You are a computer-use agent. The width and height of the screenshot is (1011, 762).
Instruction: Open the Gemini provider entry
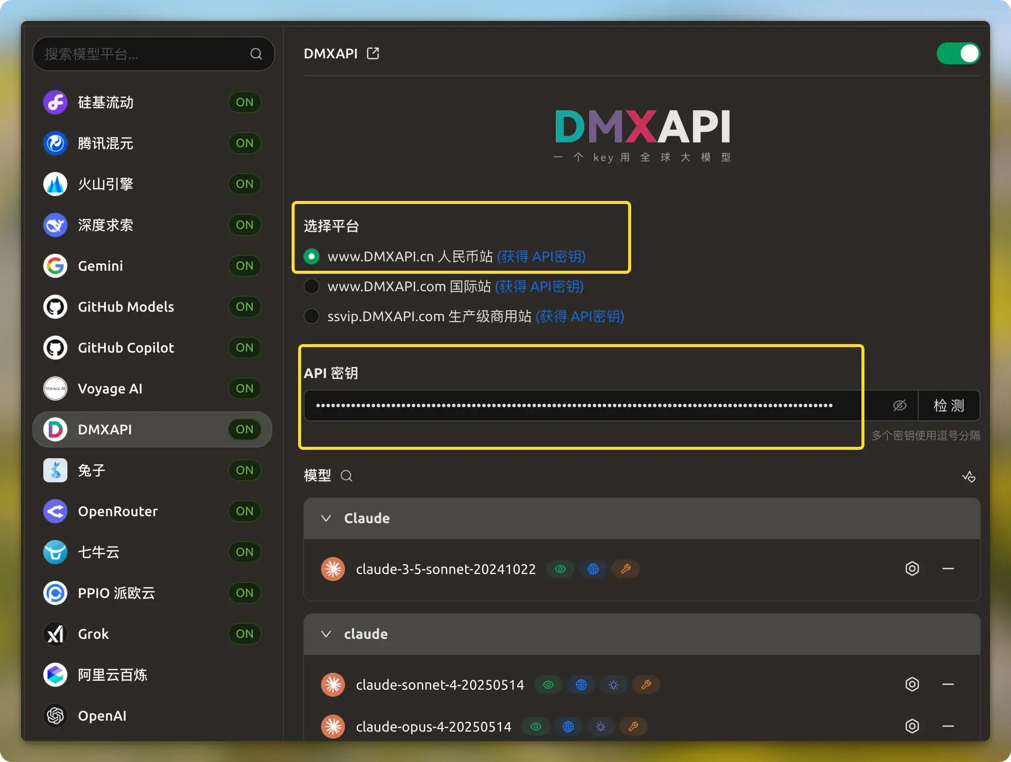coord(100,266)
